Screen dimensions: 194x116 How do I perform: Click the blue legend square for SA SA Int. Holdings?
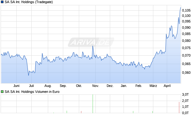(x=2, y=2)
